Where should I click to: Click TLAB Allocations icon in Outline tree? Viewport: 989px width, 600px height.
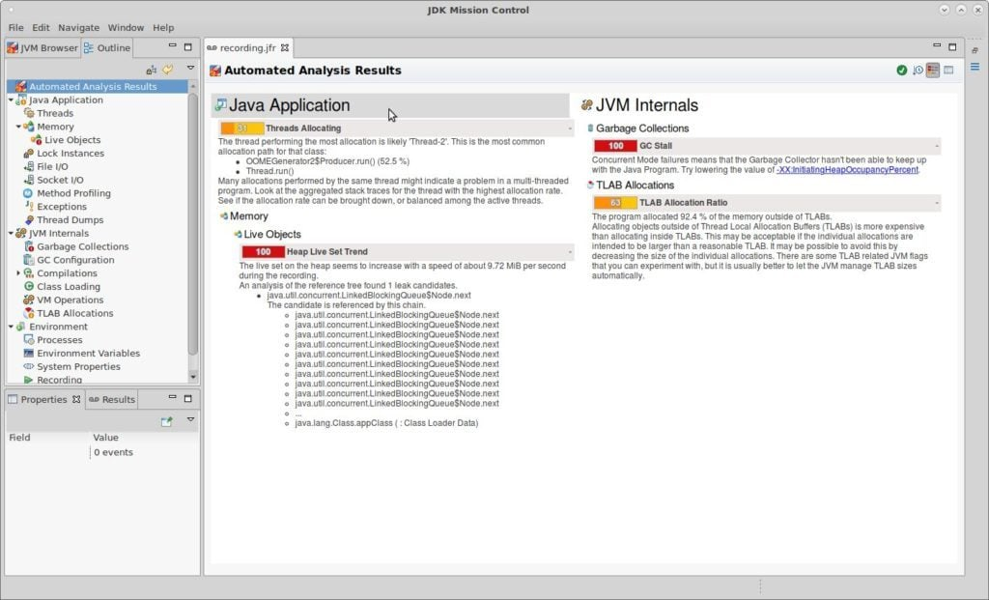pos(28,313)
